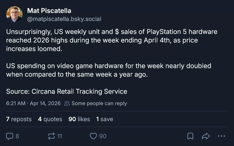
Task: Click the reply count number 8
Action: tap(17, 136)
